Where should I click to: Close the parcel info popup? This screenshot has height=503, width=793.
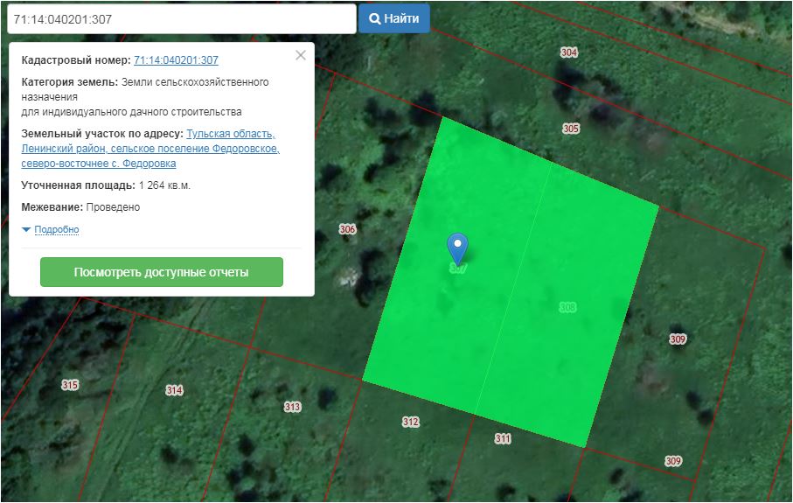click(x=301, y=55)
